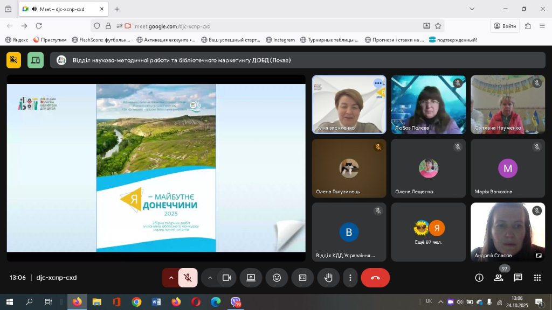
Task: Open the Instagram bookmark
Action: 280,40
